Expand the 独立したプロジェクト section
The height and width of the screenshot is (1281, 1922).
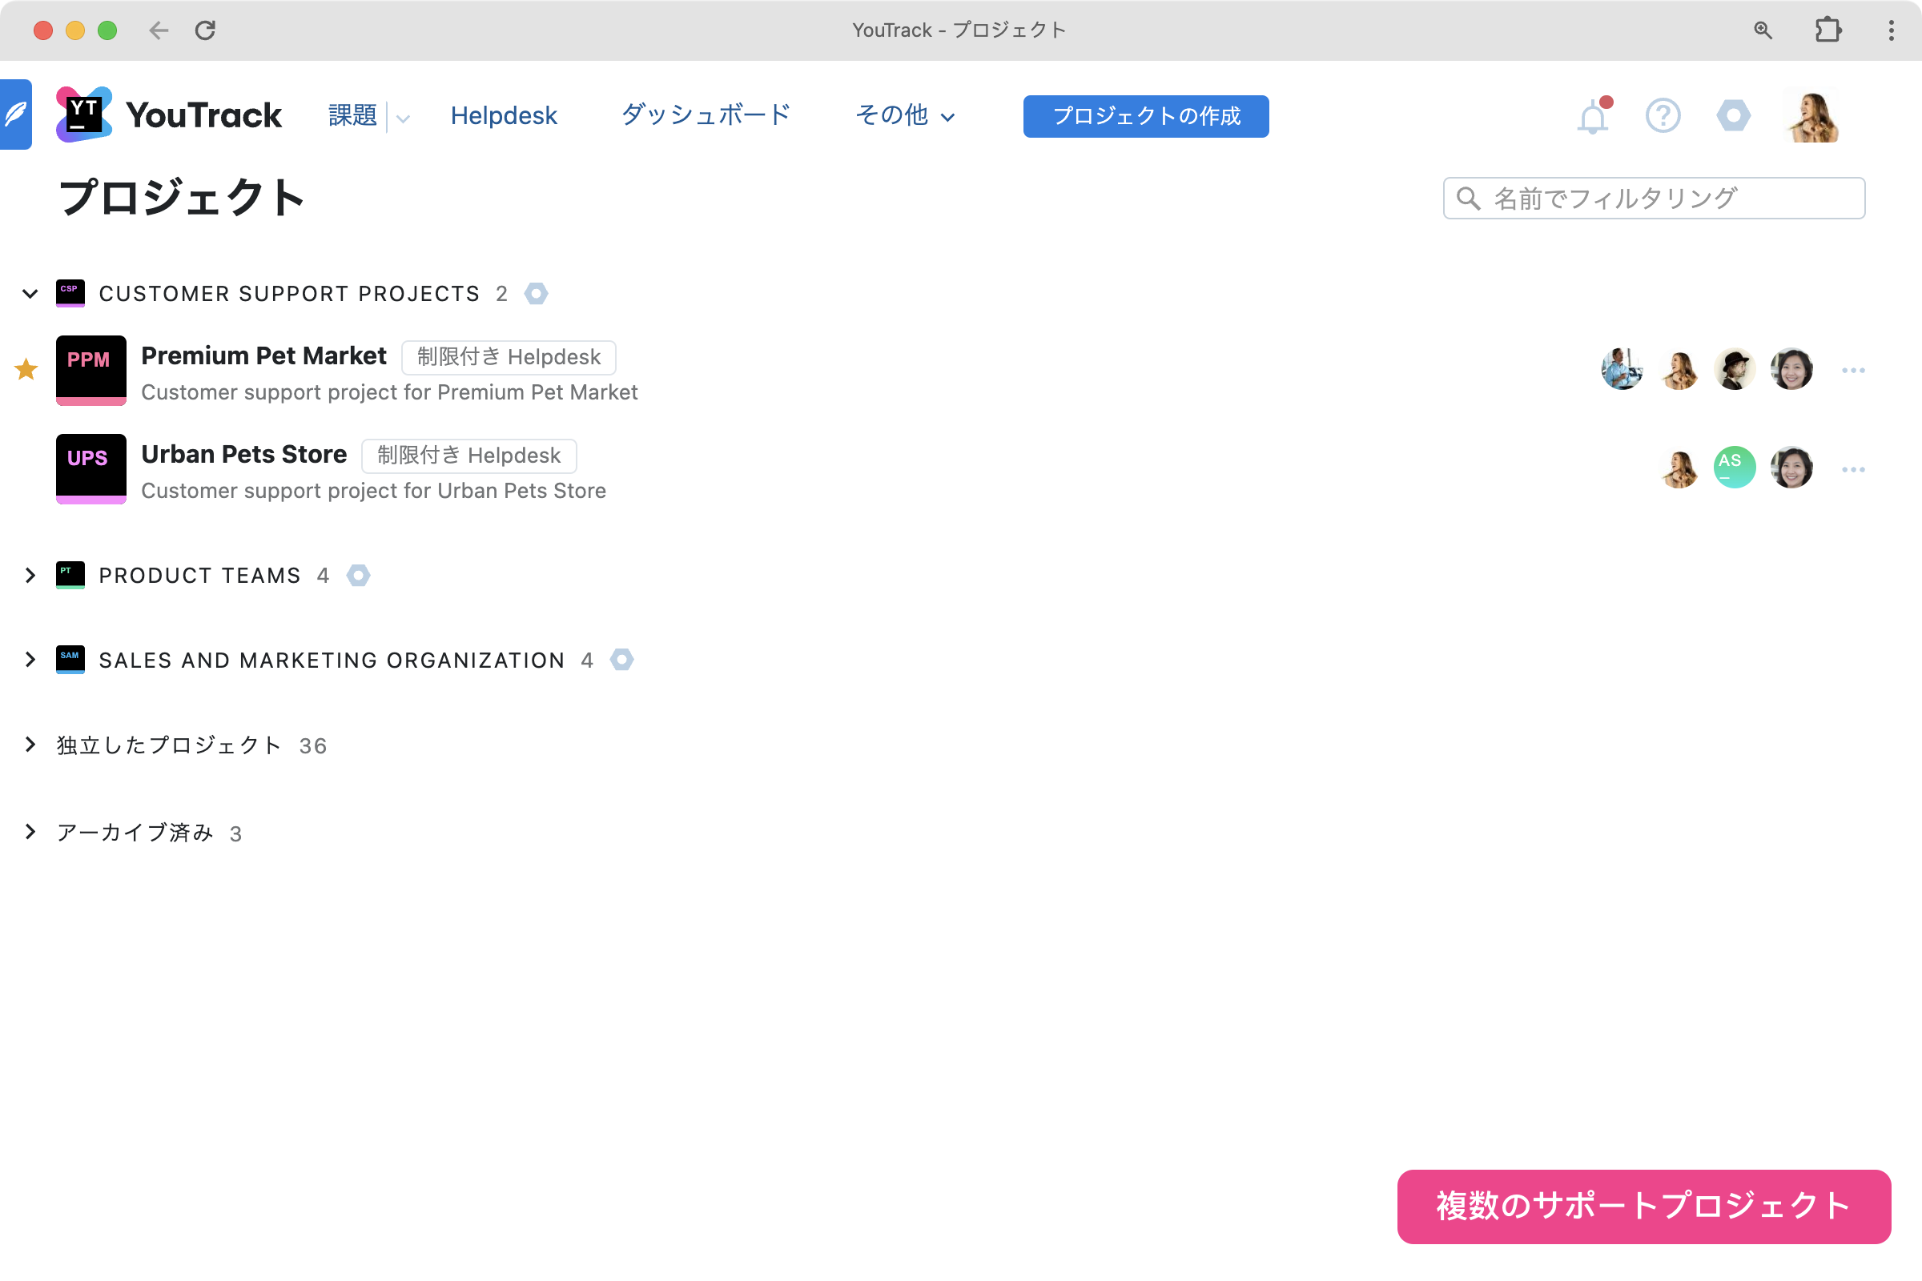(30, 745)
